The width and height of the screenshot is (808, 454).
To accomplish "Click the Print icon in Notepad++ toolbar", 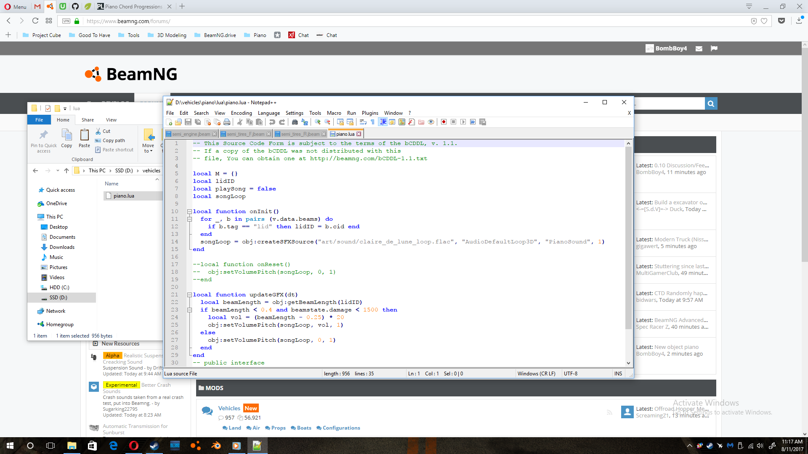I will [227, 122].
